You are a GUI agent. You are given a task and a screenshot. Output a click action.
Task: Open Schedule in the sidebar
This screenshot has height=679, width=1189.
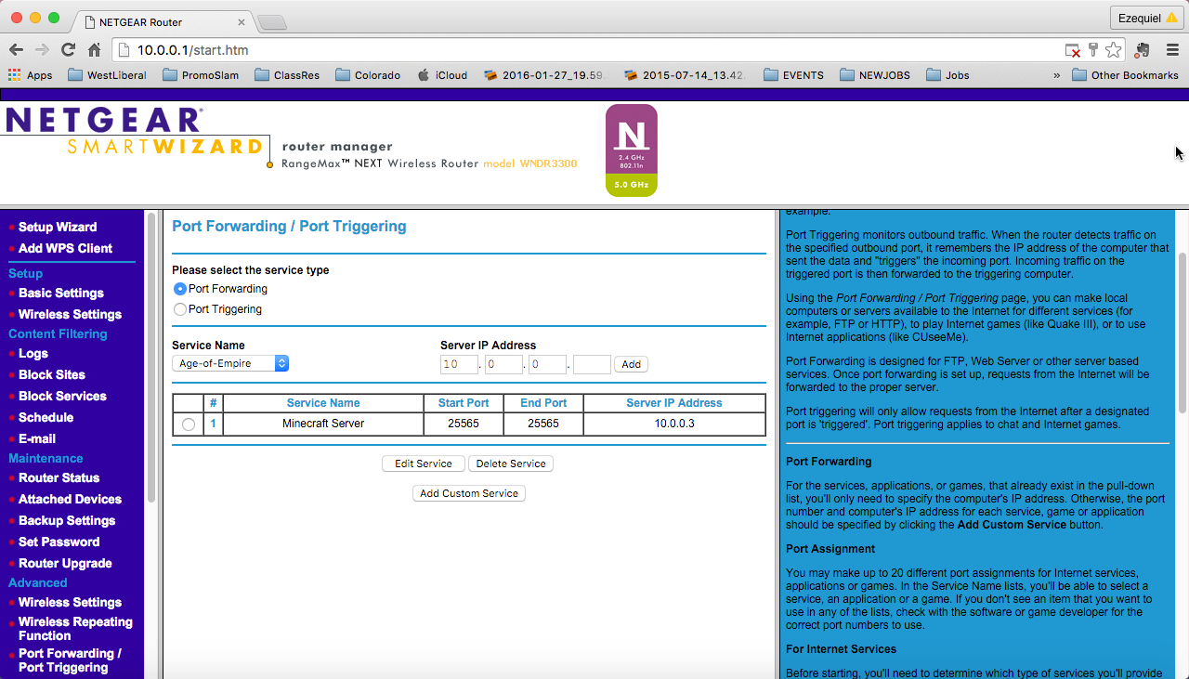tap(46, 417)
